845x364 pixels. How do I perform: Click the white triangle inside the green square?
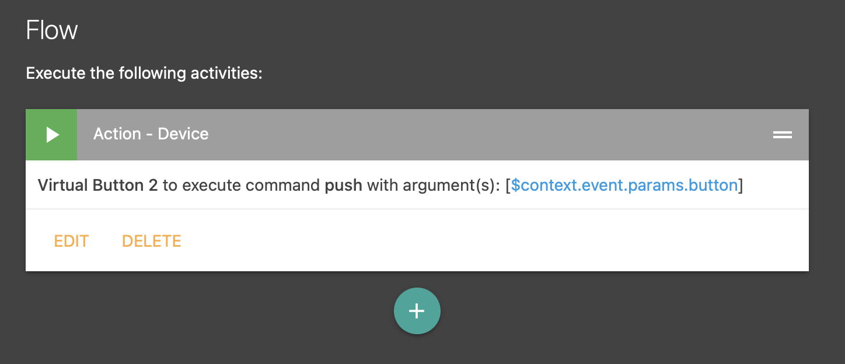pyautogui.click(x=53, y=135)
